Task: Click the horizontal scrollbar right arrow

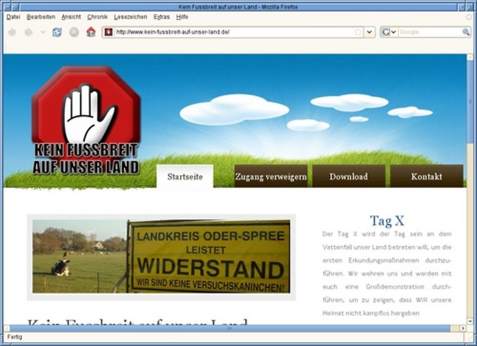Action: (463, 328)
